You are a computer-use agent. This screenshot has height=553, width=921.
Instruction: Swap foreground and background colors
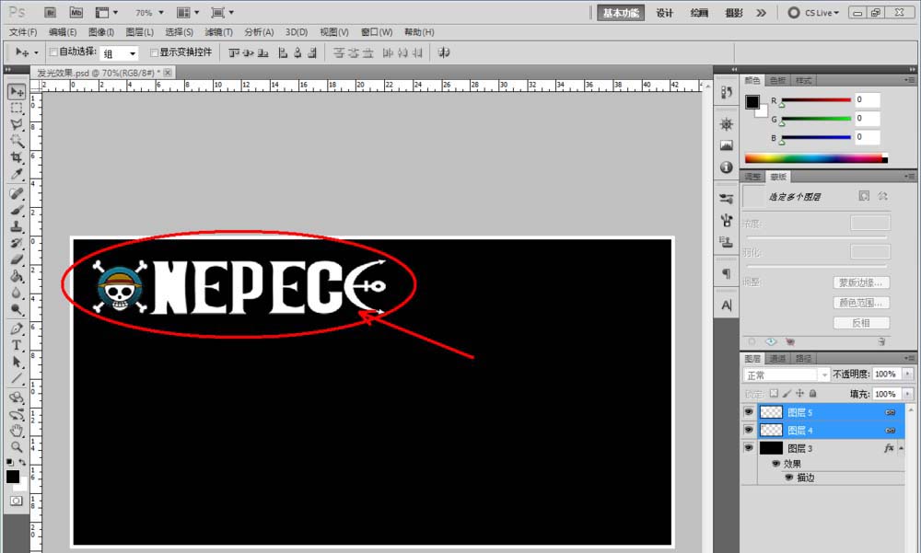tap(22, 463)
